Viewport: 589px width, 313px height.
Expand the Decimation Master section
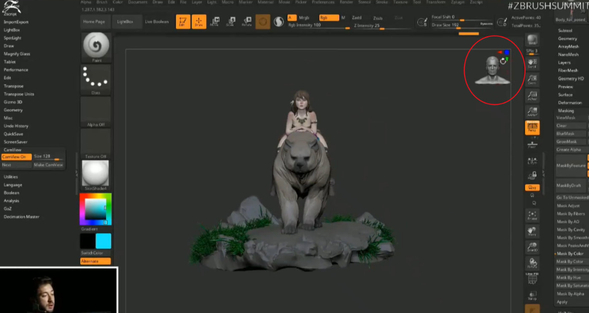coord(21,216)
